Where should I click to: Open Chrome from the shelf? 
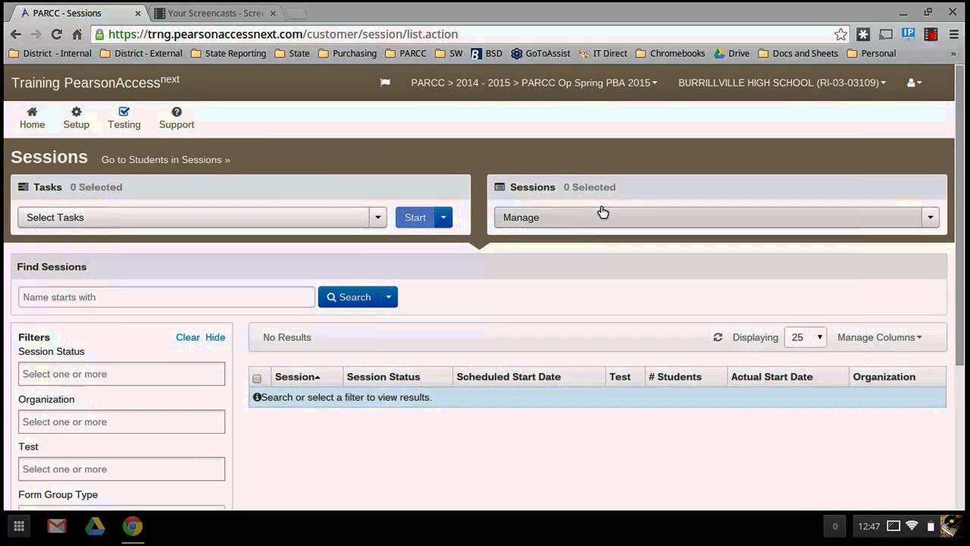coord(133,526)
